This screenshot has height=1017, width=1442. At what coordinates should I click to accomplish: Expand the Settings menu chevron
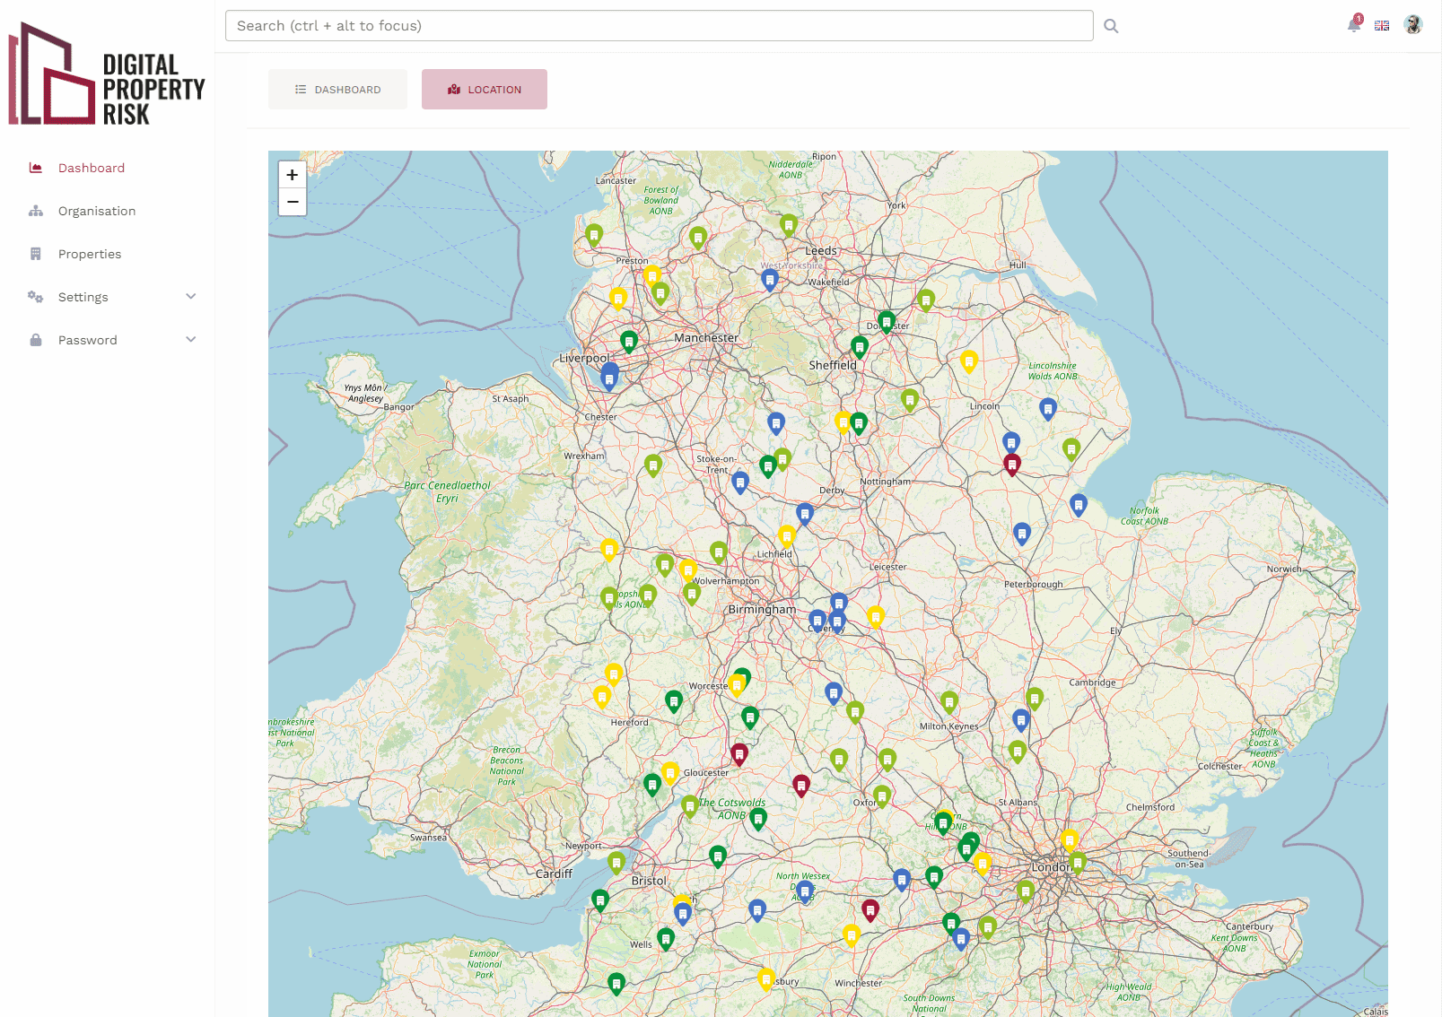coord(190,297)
